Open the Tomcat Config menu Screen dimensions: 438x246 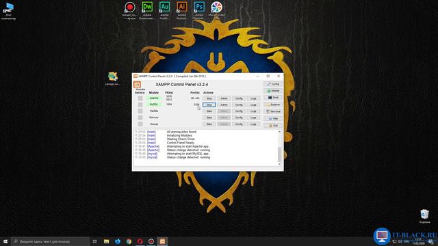click(x=239, y=124)
